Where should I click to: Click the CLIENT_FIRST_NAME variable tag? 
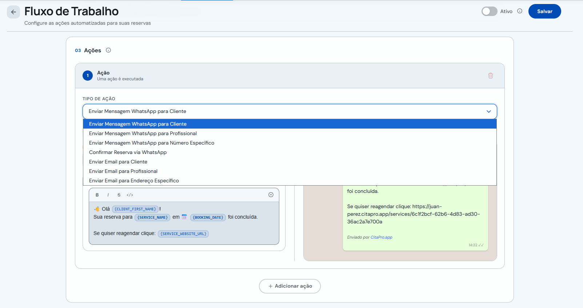[135, 209]
